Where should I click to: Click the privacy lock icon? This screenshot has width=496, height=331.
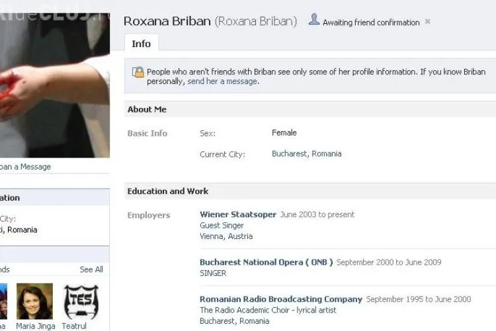[x=138, y=73]
